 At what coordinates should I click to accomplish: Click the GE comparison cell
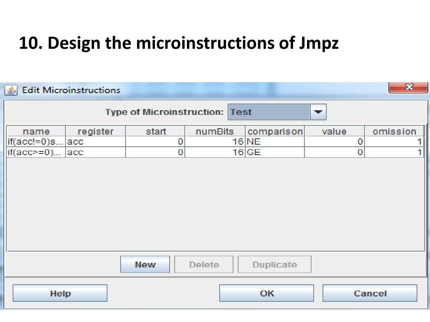coord(275,152)
